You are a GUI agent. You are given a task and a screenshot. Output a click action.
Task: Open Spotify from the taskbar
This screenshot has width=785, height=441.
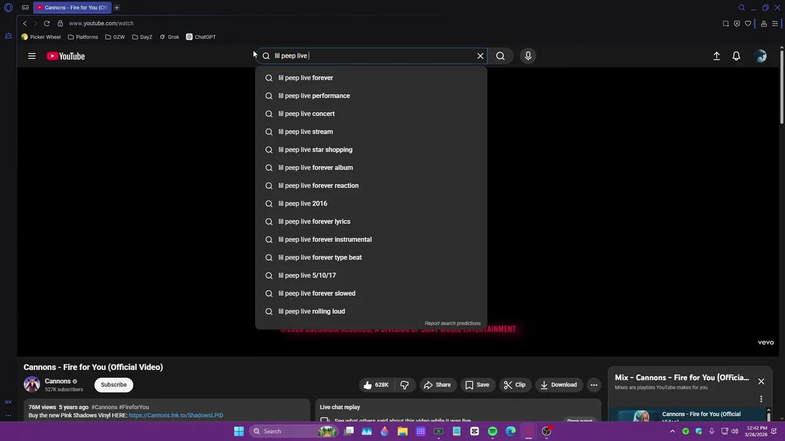click(492, 431)
